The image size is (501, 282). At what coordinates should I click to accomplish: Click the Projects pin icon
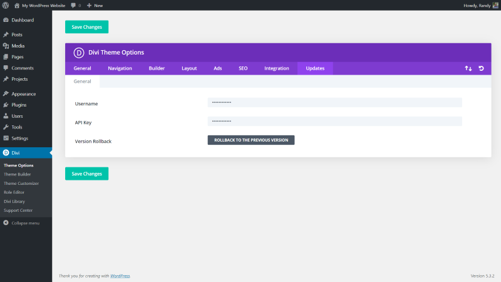coord(6,79)
